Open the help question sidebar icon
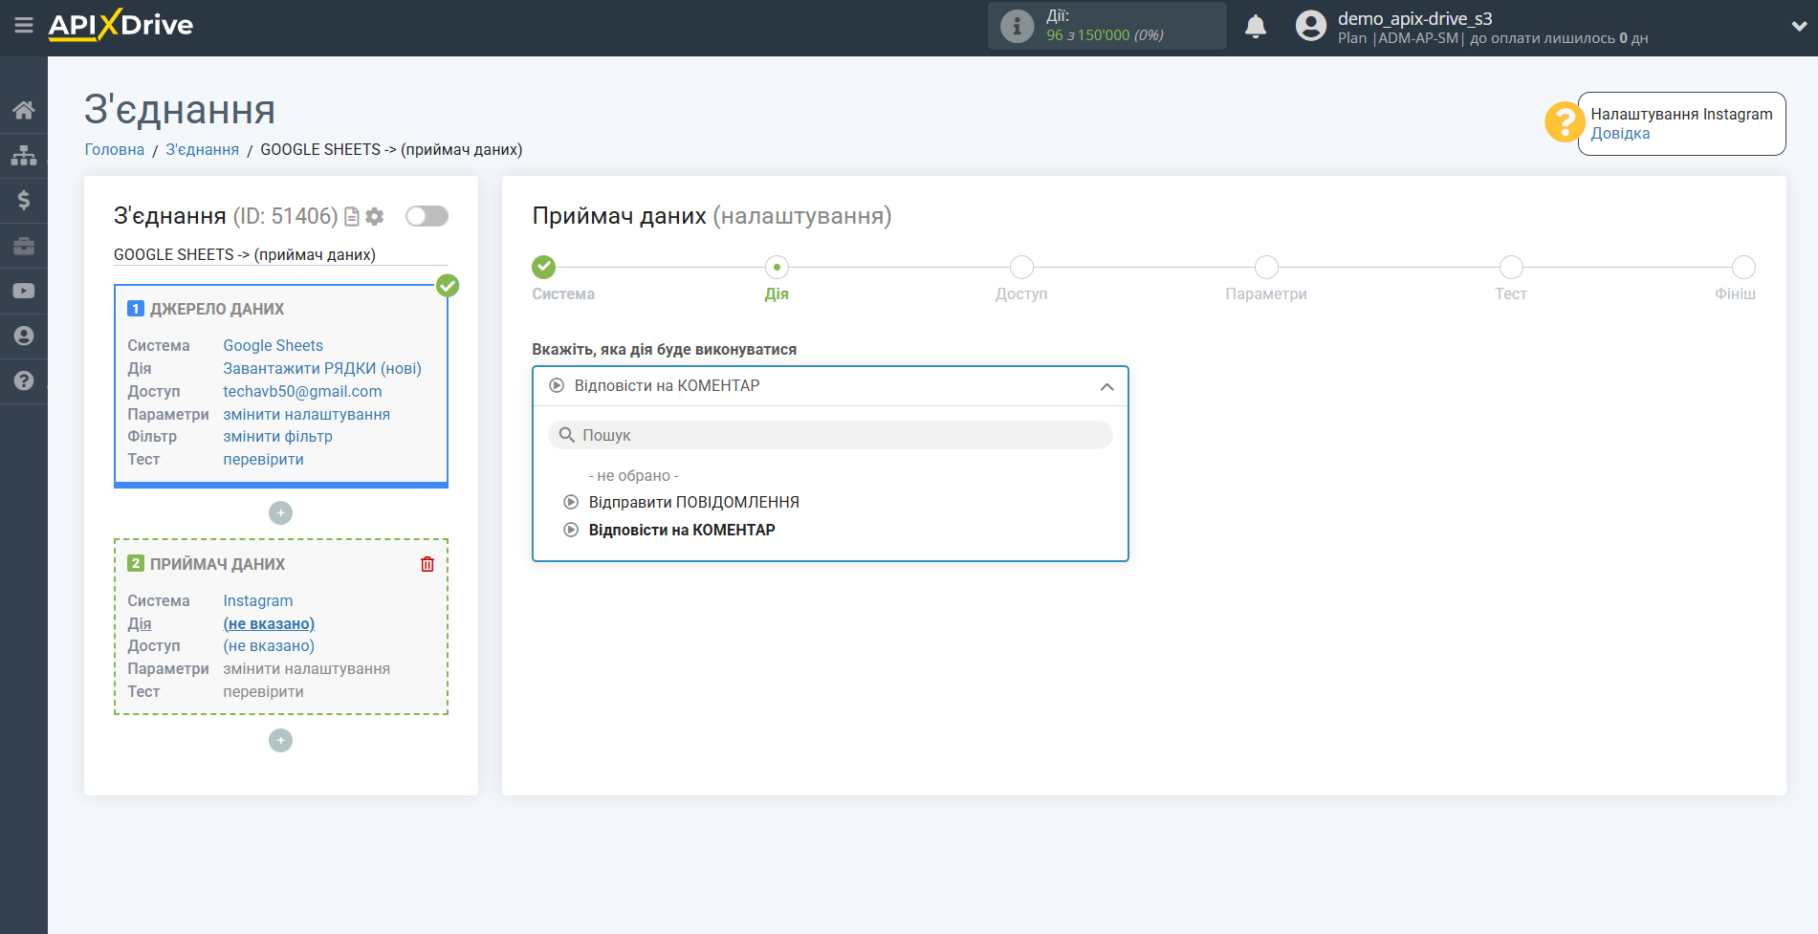Image resolution: width=1818 pixels, height=934 pixels. (x=24, y=380)
